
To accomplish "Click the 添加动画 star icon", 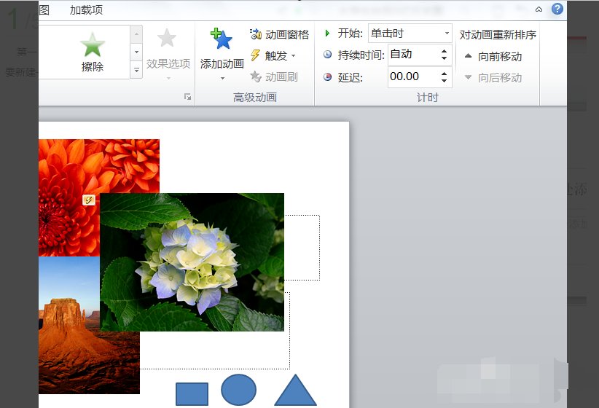I will tap(222, 39).
